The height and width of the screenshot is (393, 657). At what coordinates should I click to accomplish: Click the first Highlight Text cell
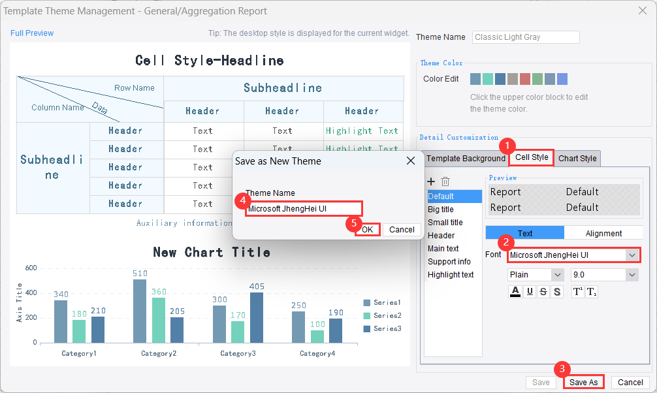[x=362, y=131]
